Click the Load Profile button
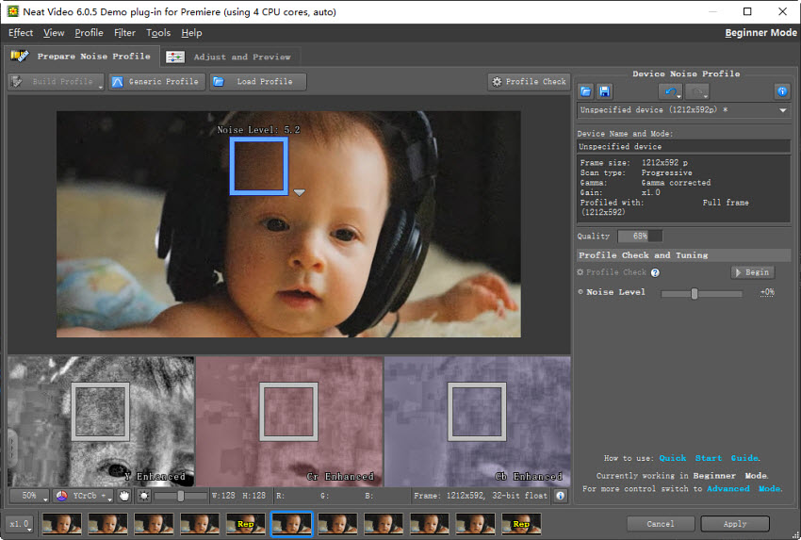Screen dimensions: 801x540 [x=258, y=82]
